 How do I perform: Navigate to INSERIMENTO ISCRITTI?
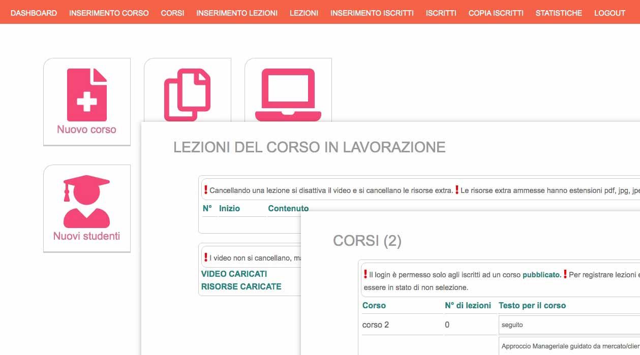pos(373,13)
